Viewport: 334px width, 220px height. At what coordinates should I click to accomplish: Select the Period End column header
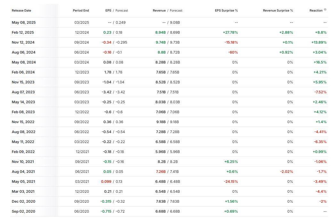pos(81,11)
